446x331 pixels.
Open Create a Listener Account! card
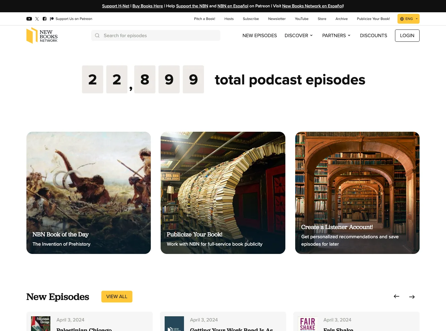click(x=357, y=193)
